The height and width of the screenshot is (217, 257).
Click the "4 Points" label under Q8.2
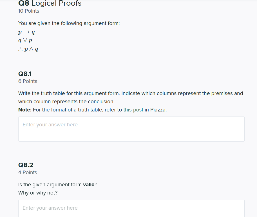coord(28,173)
